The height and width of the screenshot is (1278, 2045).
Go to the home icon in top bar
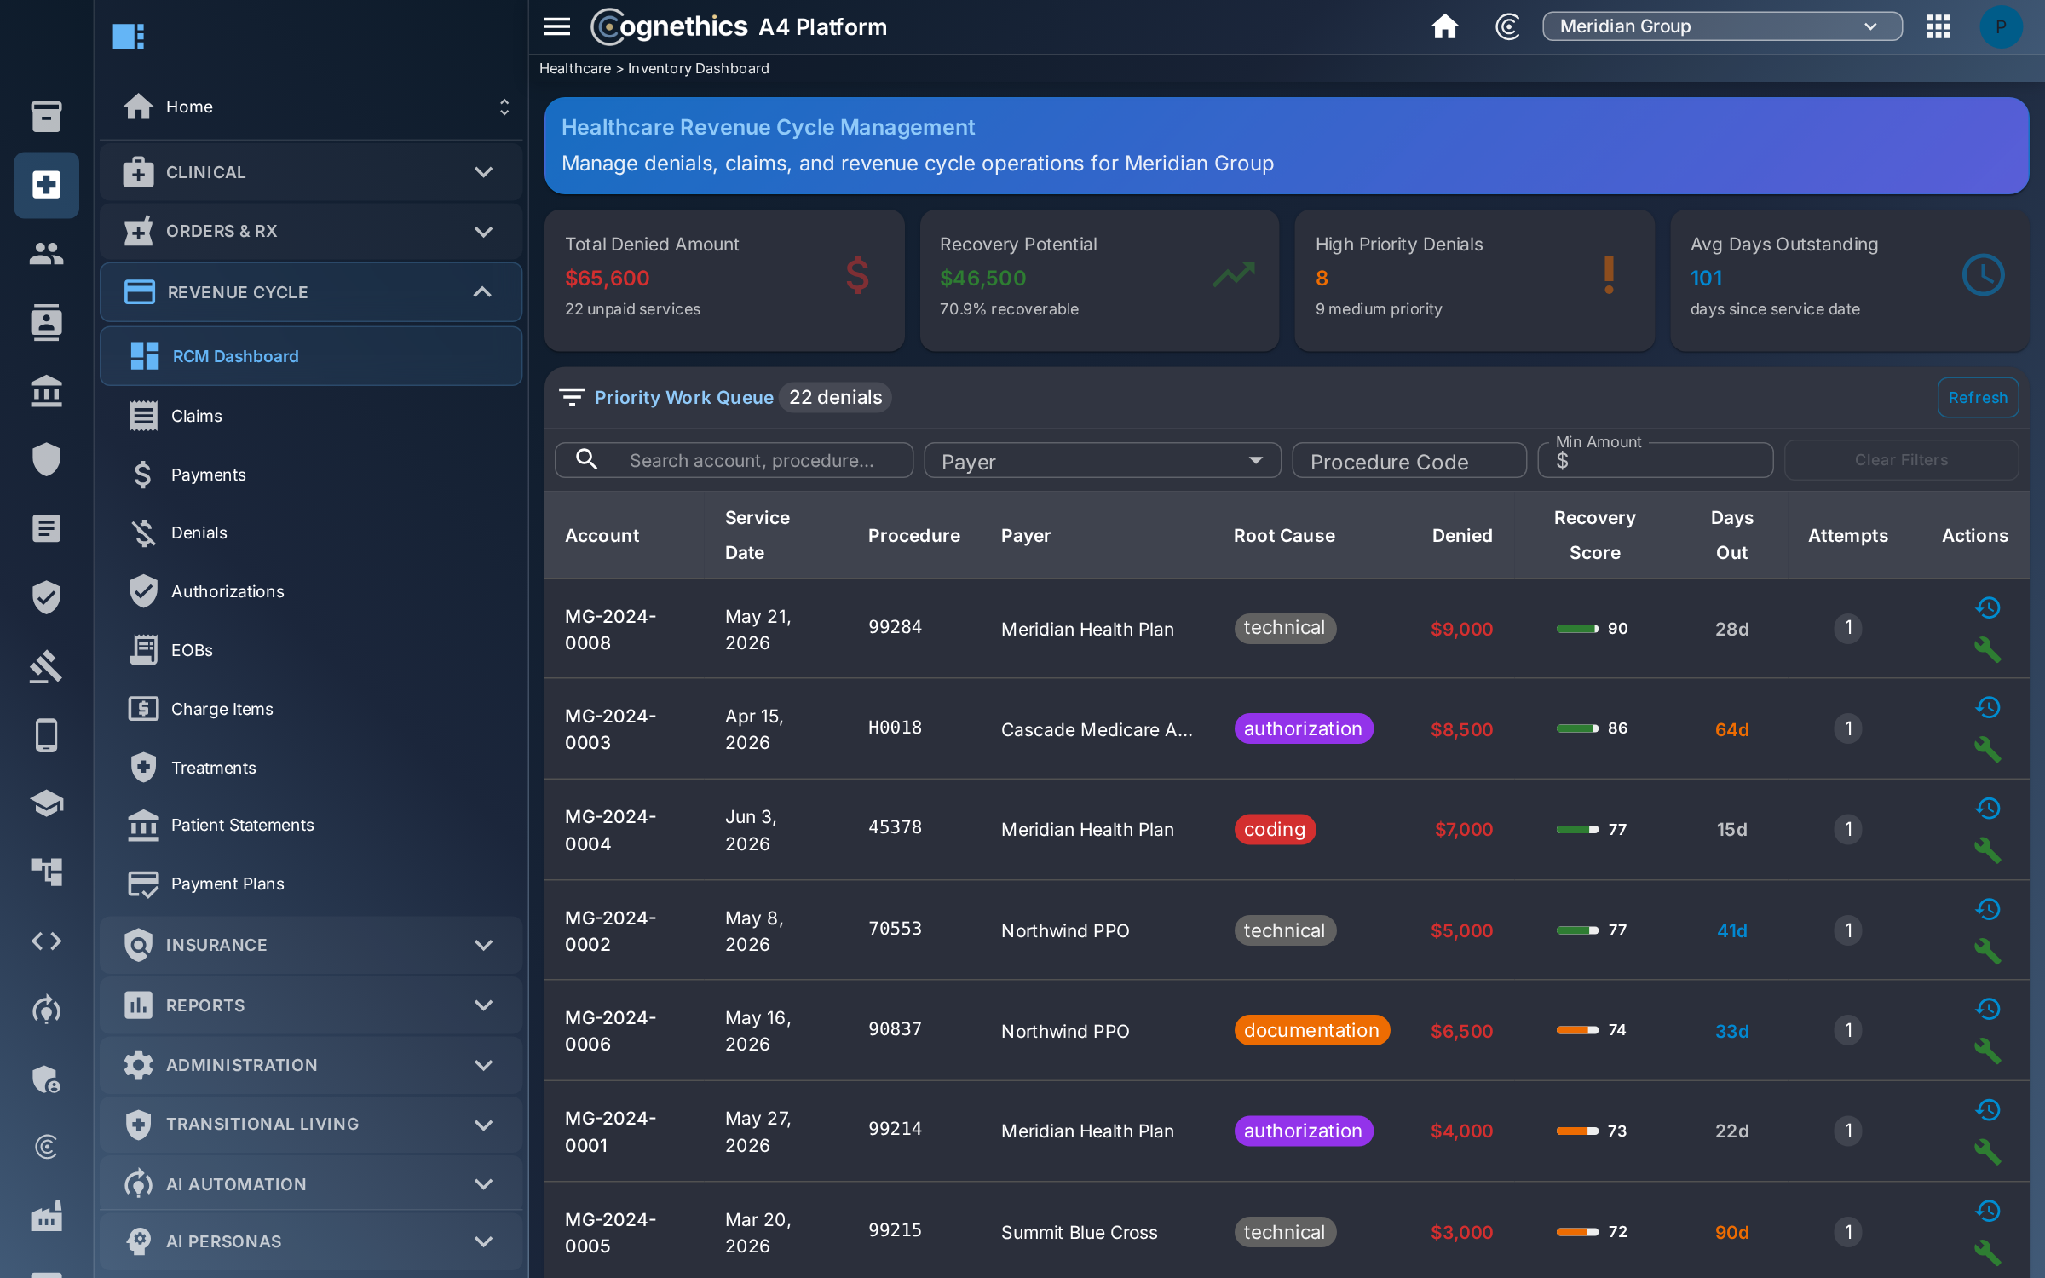[x=1444, y=26]
